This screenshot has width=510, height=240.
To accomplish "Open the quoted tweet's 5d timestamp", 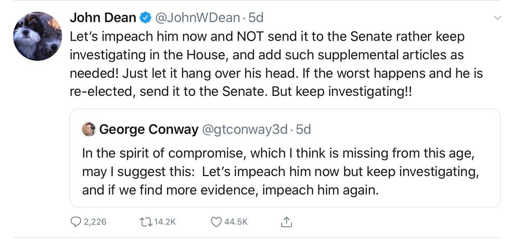I will pyautogui.click(x=304, y=129).
